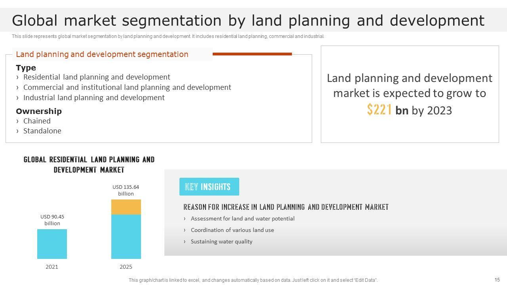Screen dimensions: 507x285
Task: Click the 'Sustaining water quality' bullet
Action: (x=221, y=241)
